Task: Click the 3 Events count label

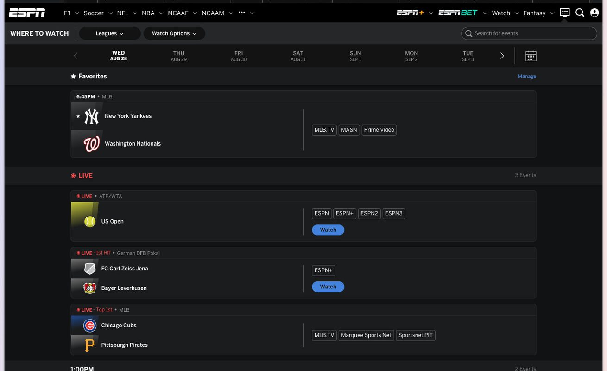Action: (525, 175)
